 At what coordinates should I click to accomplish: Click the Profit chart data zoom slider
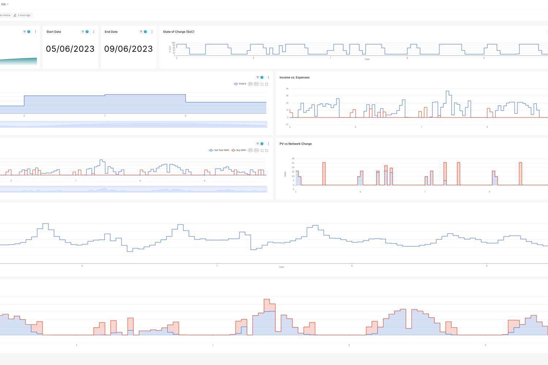click(133, 124)
